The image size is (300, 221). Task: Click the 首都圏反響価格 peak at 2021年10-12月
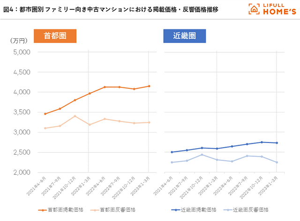click(x=75, y=116)
